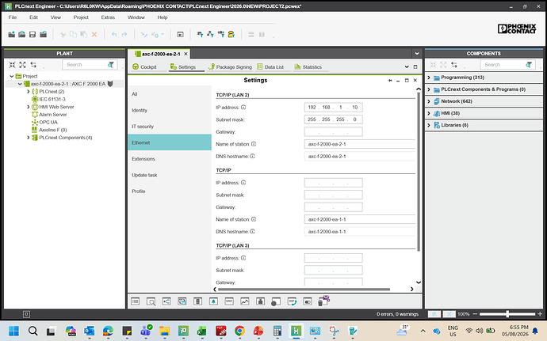Open the Windows Start menu
This screenshot has width=547, height=341.
[14, 331]
